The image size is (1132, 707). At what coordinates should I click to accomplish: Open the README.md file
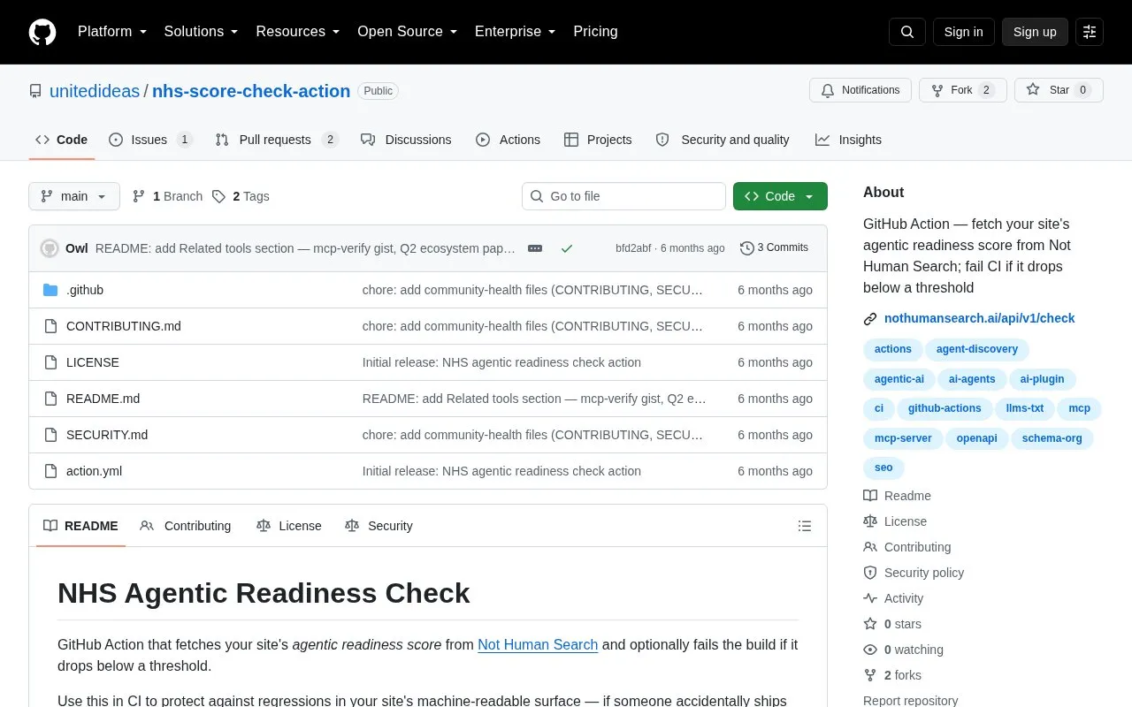point(103,399)
